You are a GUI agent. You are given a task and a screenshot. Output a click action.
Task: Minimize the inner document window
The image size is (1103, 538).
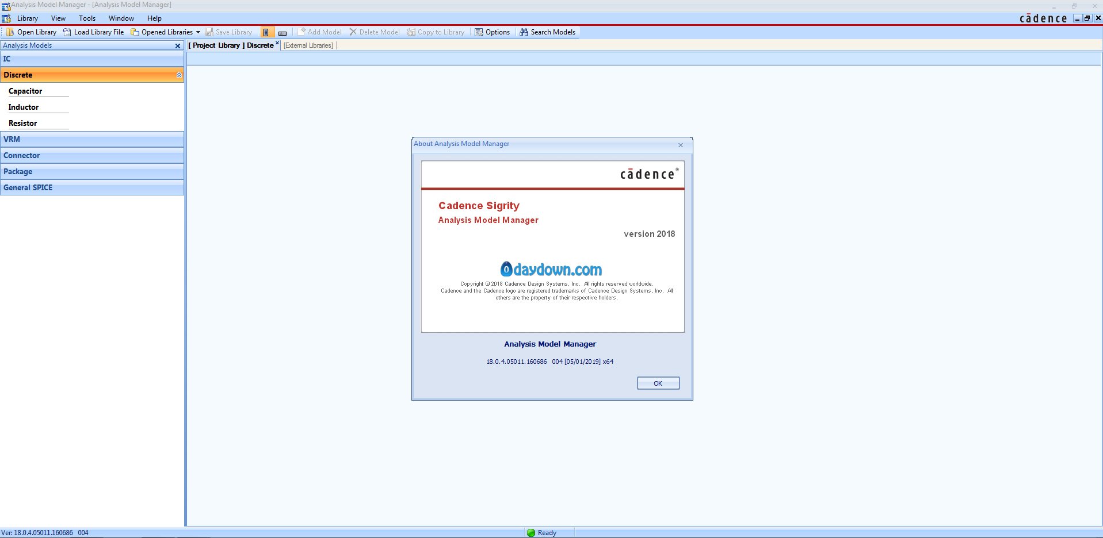(1078, 18)
